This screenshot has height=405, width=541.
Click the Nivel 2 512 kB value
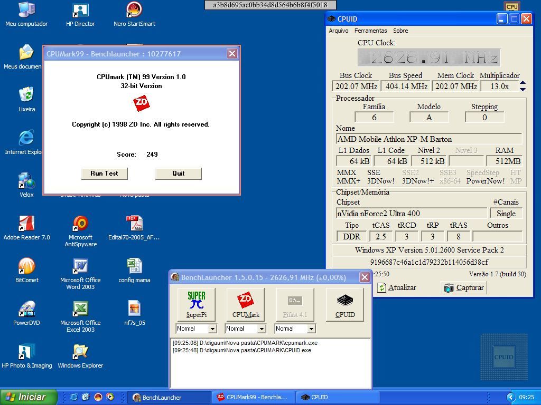[x=429, y=161]
